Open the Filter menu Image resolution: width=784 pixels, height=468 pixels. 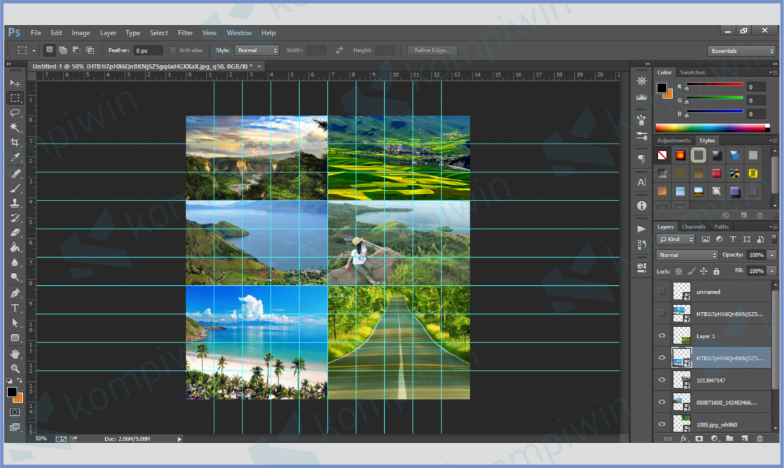[x=186, y=33]
